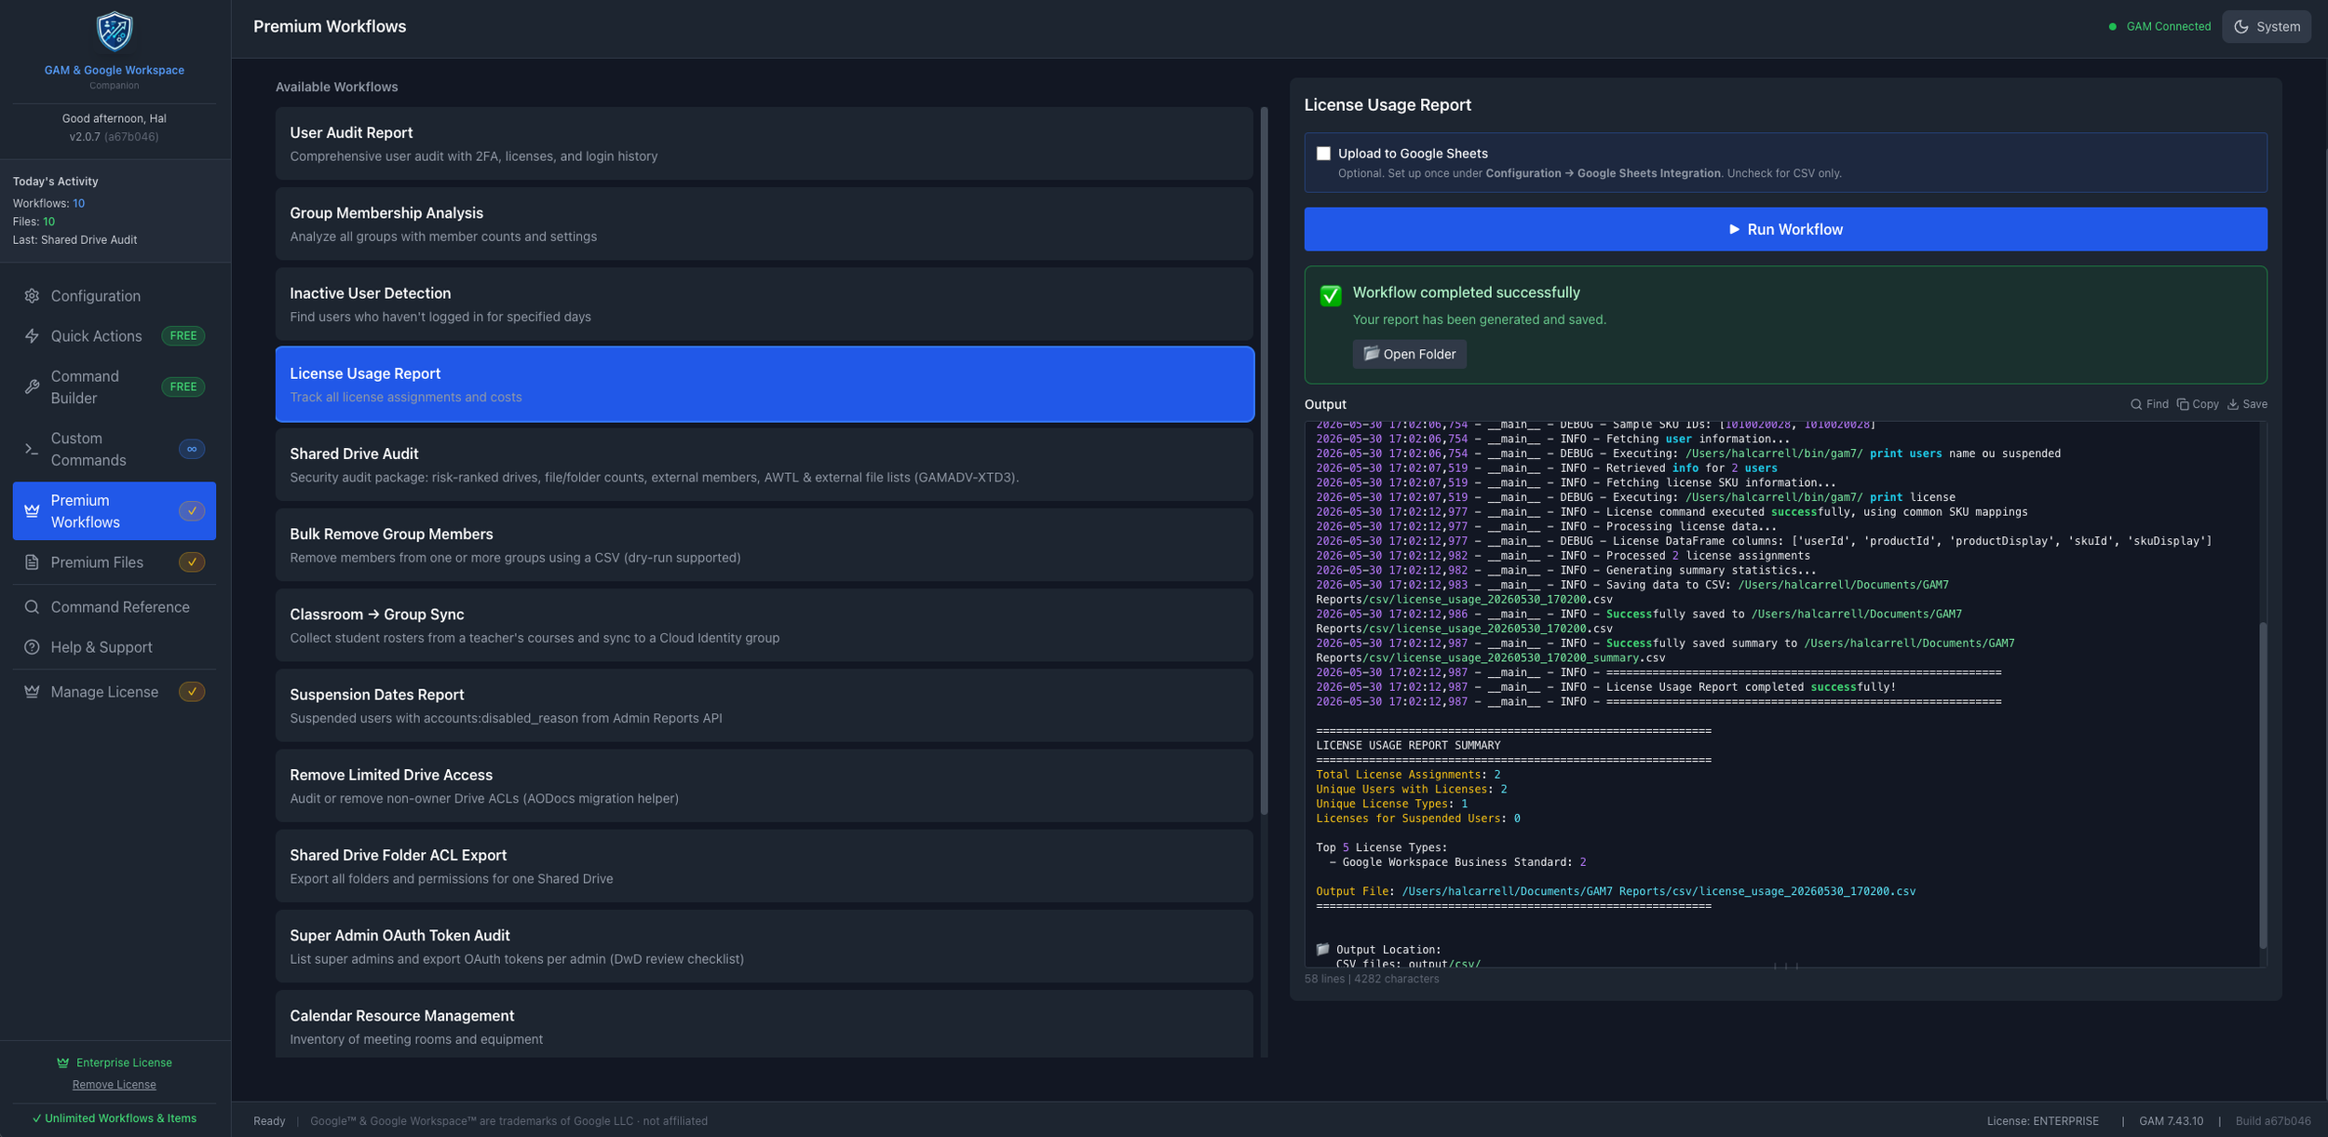The height and width of the screenshot is (1137, 2328).
Task: Run the License Usage Report workflow
Action: [x=1785, y=229]
